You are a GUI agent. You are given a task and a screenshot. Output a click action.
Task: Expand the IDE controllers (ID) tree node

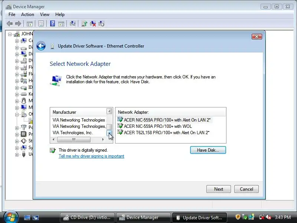pos(17,88)
